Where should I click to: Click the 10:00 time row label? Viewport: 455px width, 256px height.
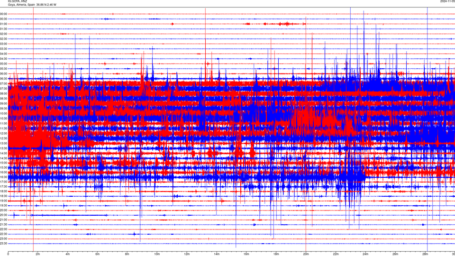click(x=3, y=113)
